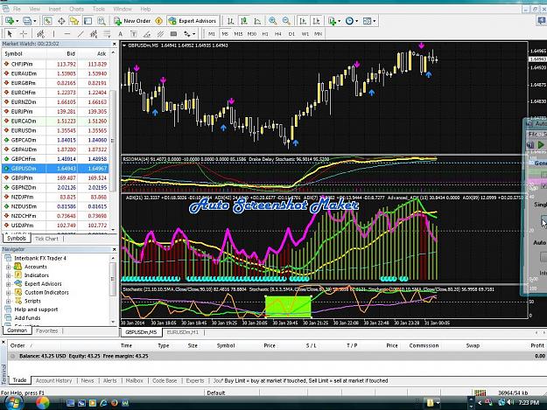The height and width of the screenshot is (410, 547).
Task: Select the EURUSDm row in Market Watch
Action: point(55,130)
